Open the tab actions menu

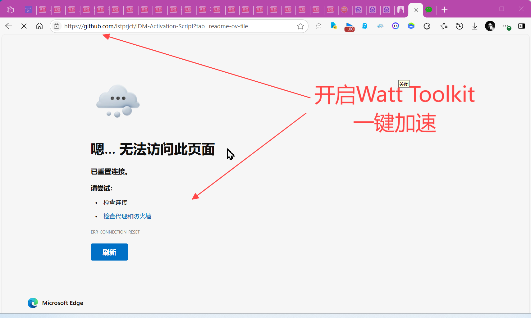click(x=10, y=10)
